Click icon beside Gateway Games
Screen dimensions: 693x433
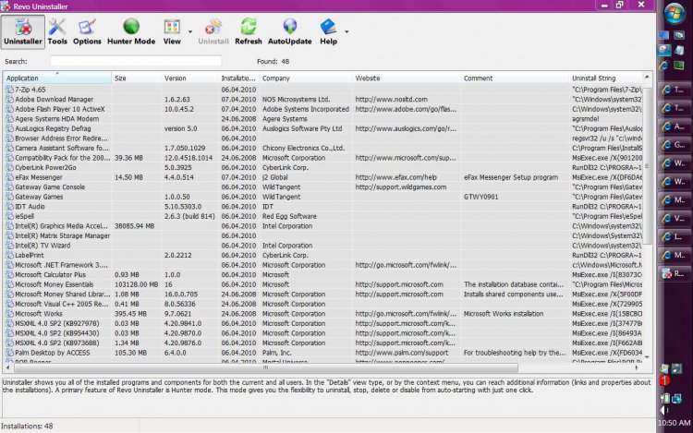[x=9, y=197]
